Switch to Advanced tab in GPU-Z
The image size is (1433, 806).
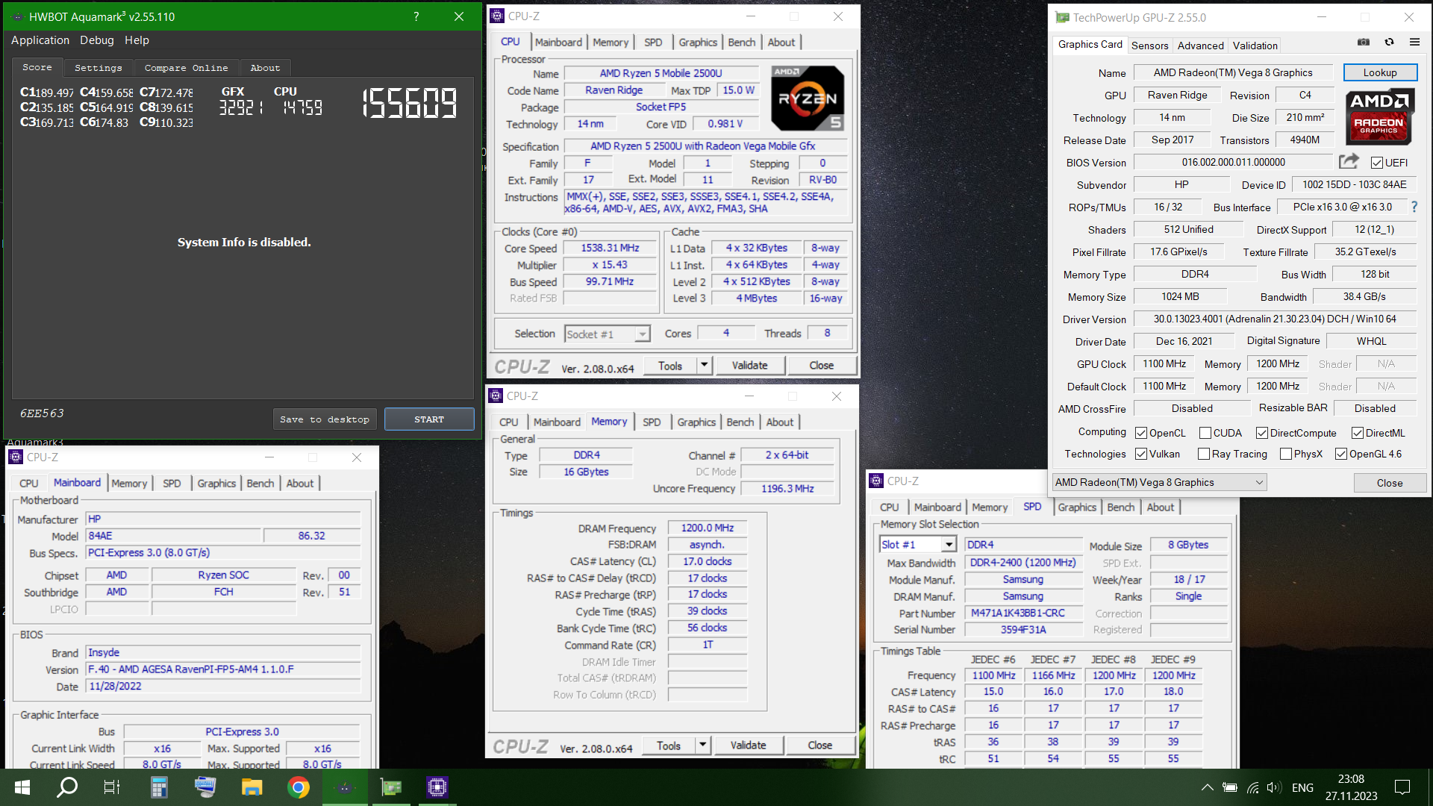(1200, 46)
